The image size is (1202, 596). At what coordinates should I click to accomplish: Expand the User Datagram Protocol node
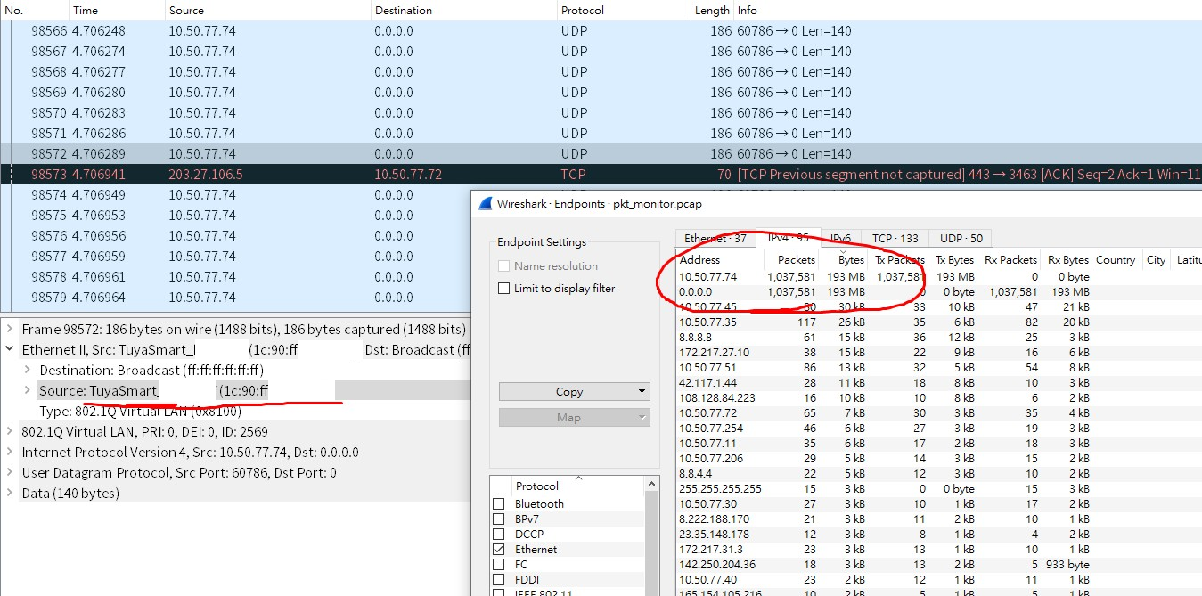(10, 473)
